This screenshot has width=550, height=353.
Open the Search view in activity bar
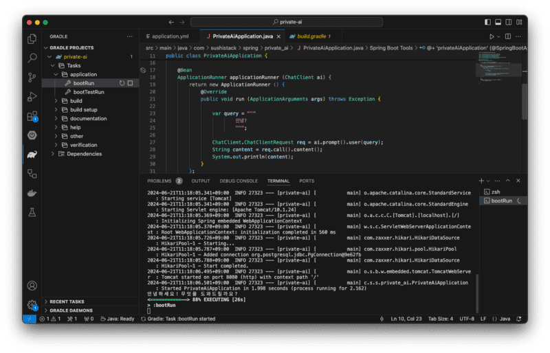(x=32, y=58)
